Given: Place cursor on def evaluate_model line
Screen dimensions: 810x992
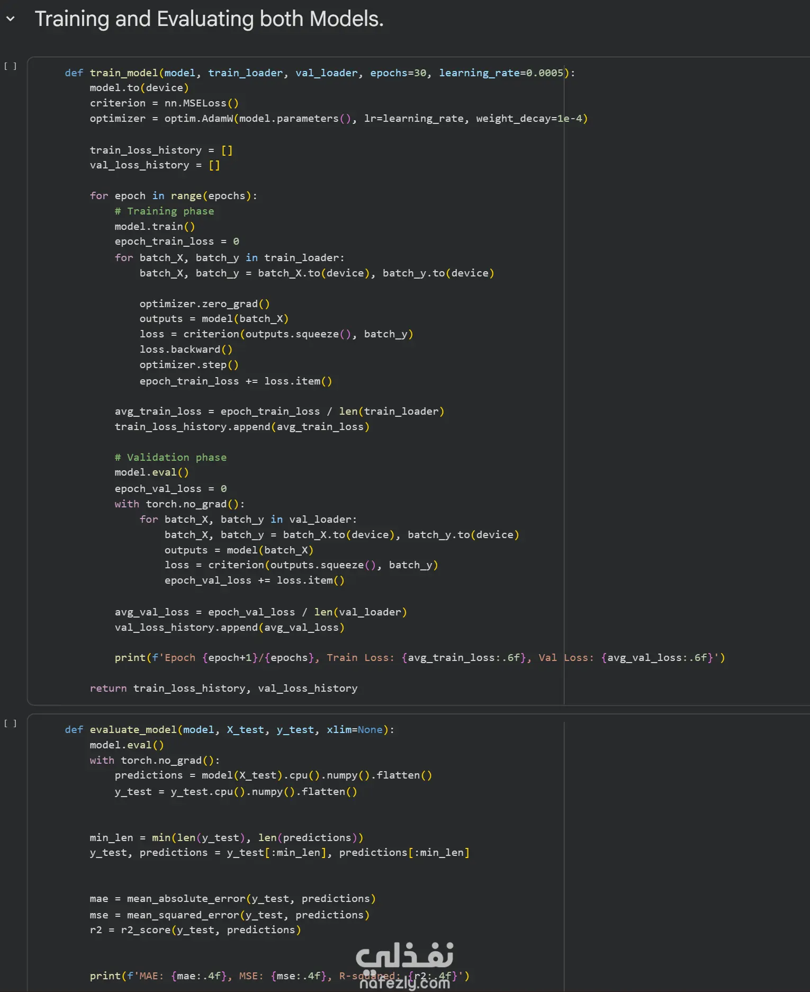Looking at the screenshot, I should [x=229, y=730].
